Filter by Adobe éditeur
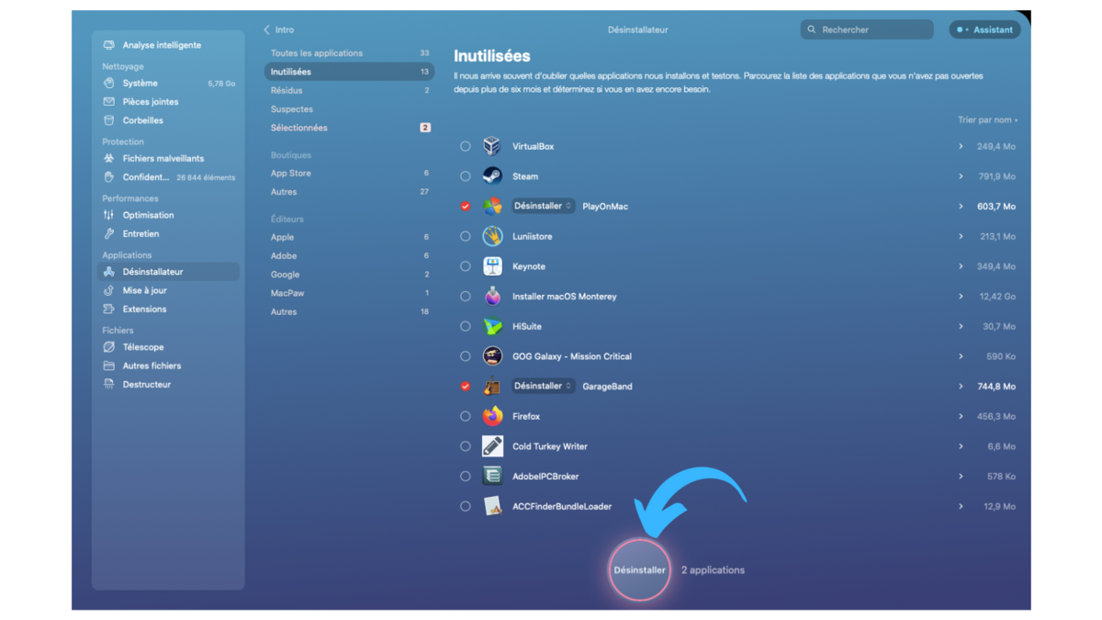The height and width of the screenshot is (620, 1102). [349, 255]
